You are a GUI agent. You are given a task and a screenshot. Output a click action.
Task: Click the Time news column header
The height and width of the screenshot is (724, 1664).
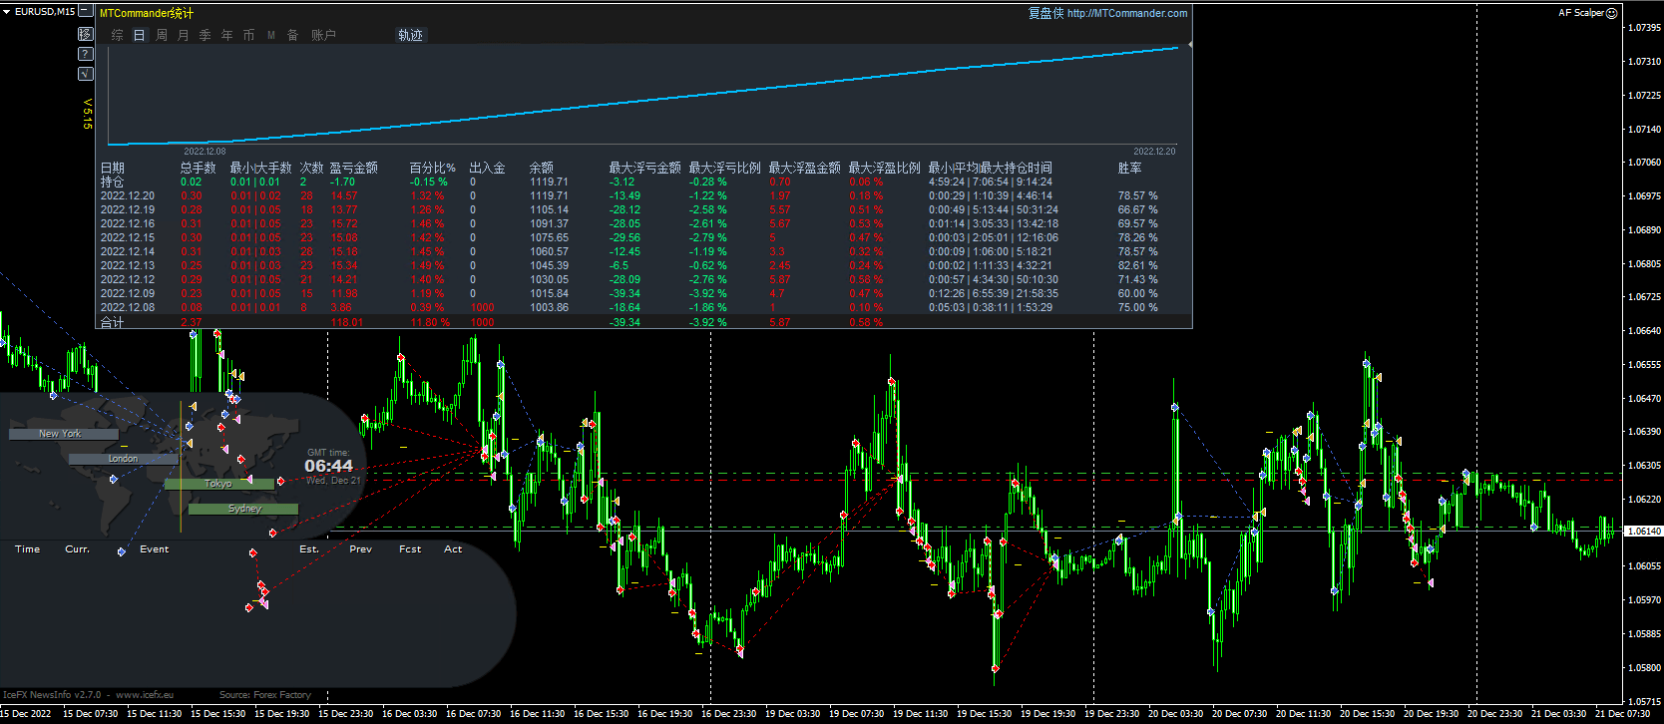click(x=28, y=549)
